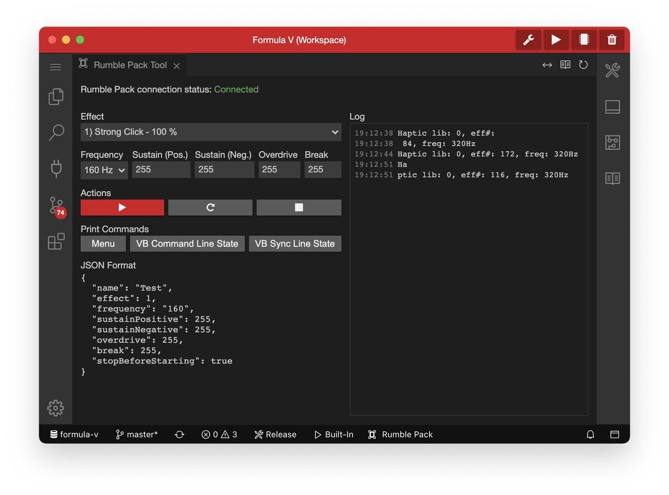Click Rumble Pack item in status bar
Viewport: 669px width, 495px height.
click(400, 435)
